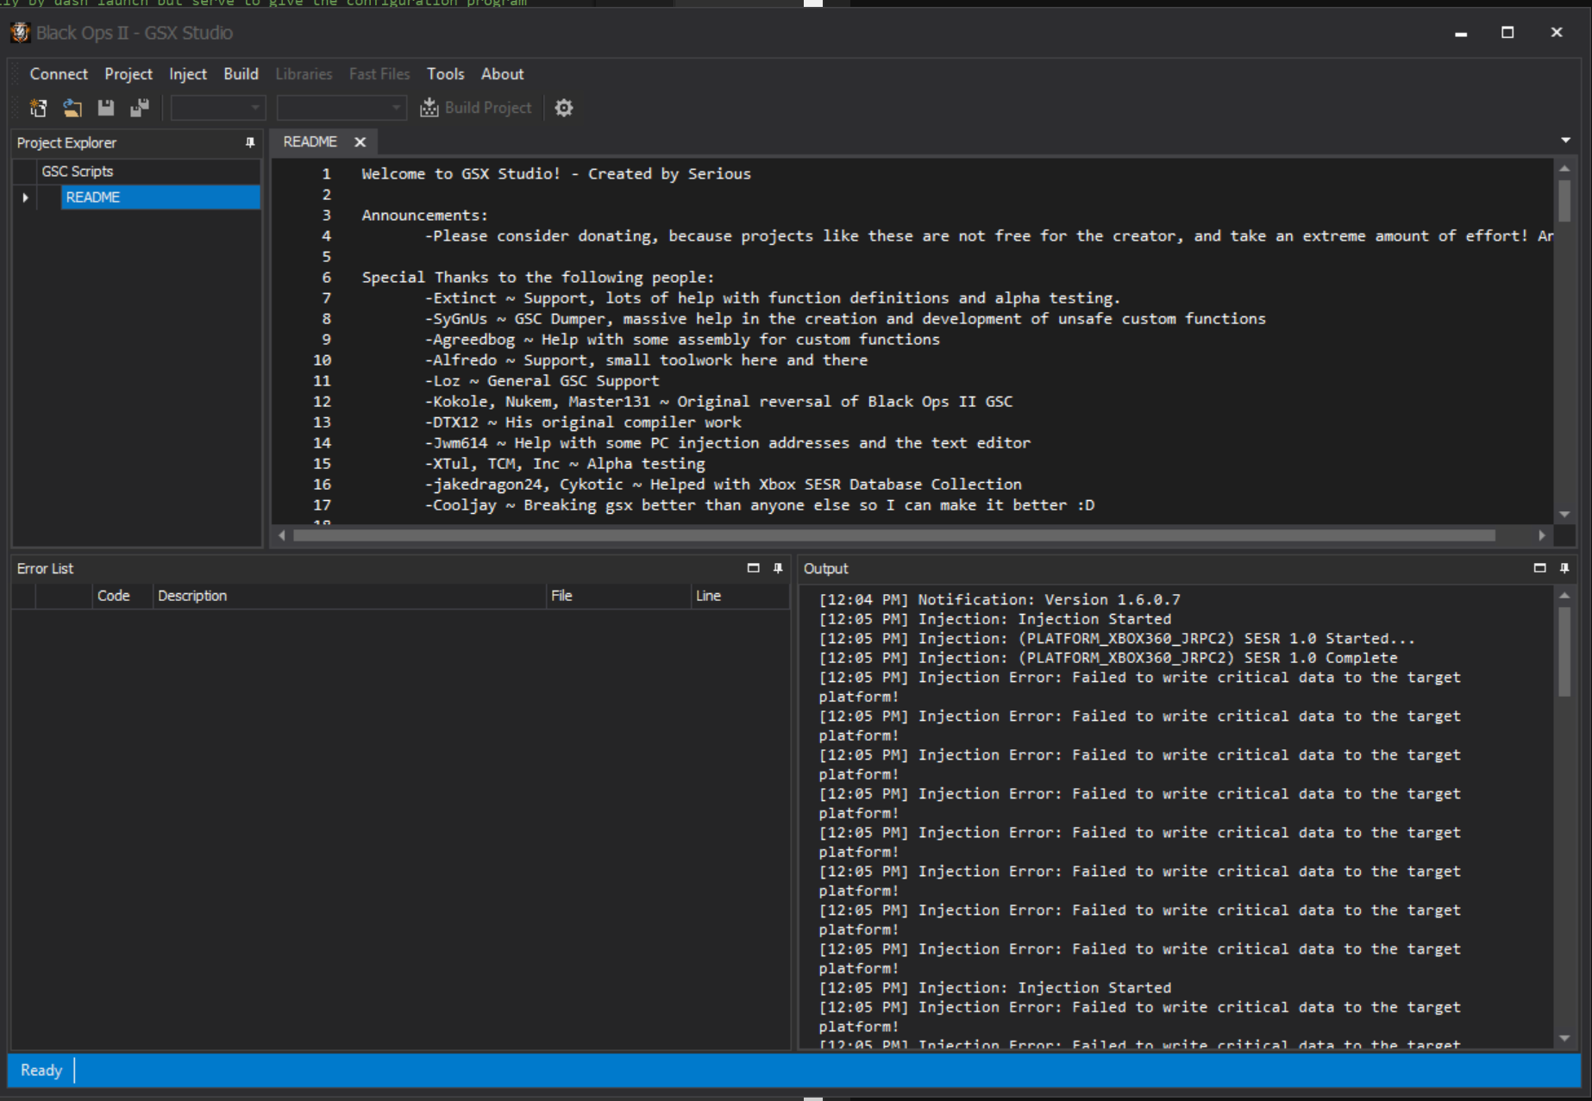
Task: Click the New Project toolbar icon
Action: [x=38, y=108]
